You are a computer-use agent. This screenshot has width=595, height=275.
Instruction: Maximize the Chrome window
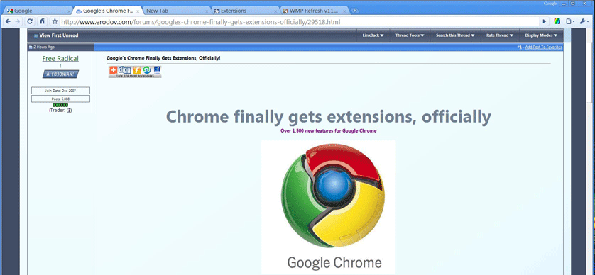click(572, 4)
